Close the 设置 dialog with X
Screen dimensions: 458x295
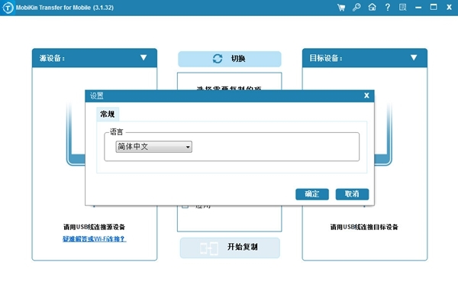point(366,96)
